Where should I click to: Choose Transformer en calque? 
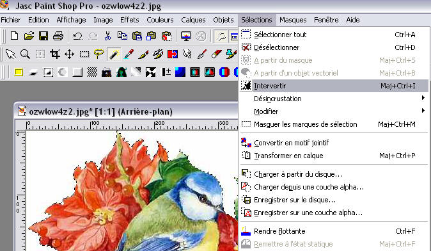(334, 156)
